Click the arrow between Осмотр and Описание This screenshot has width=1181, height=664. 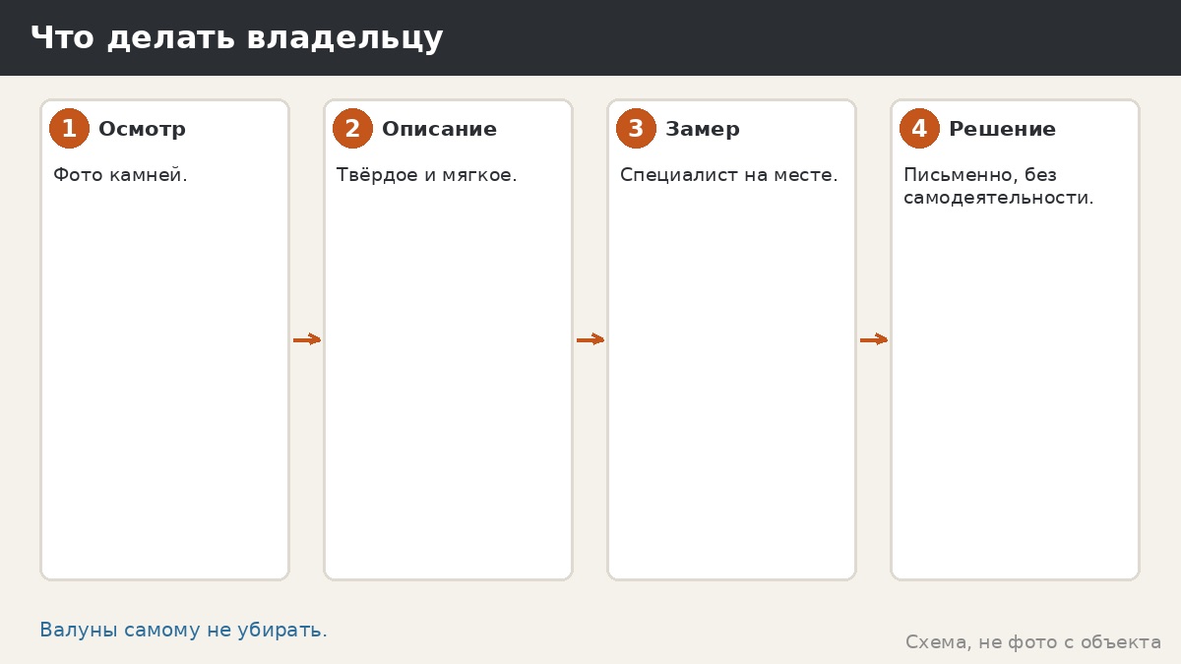307,339
